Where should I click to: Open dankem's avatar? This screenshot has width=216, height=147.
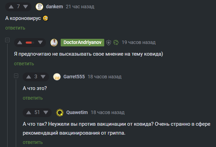pos(39,7)
